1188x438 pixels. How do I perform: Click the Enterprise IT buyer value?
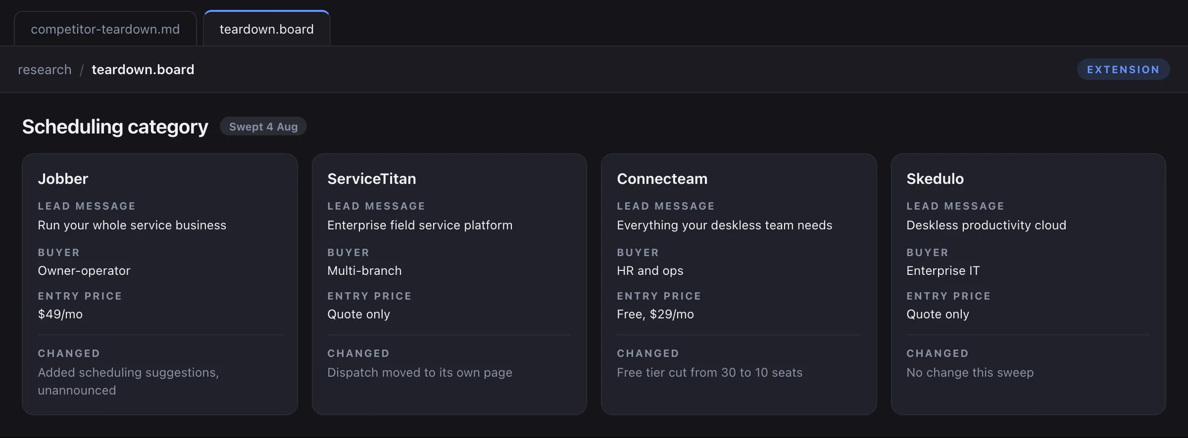[943, 271]
